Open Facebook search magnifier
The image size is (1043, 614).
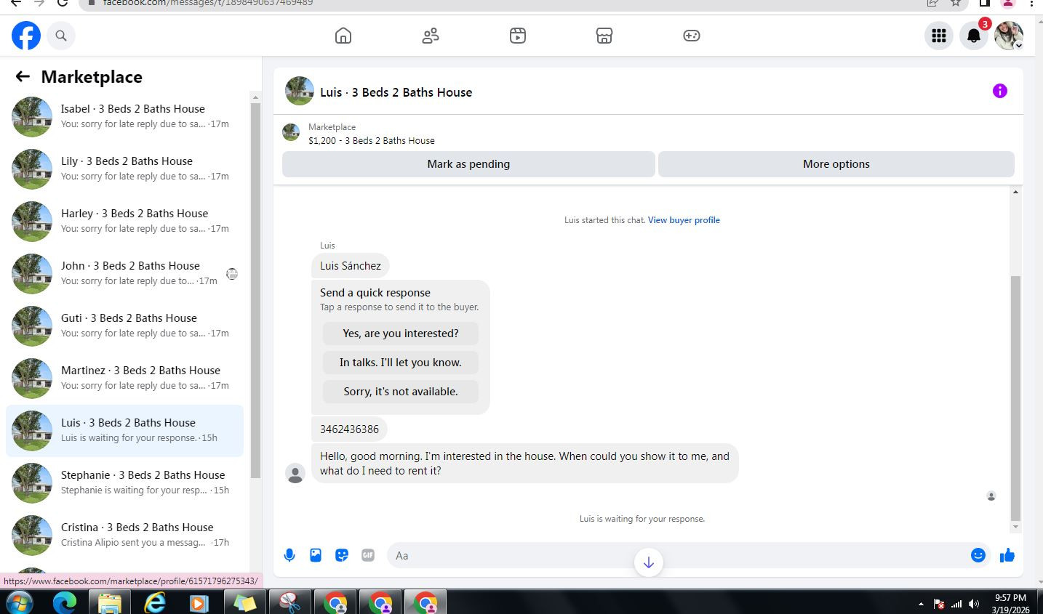61,36
